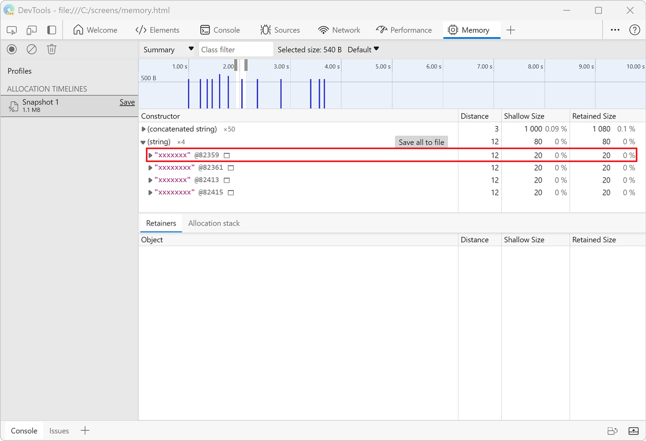This screenshot has width=646, height=441.
Task: Open the Customize and control DevTools menu
Action: click(x=615, y=30)
